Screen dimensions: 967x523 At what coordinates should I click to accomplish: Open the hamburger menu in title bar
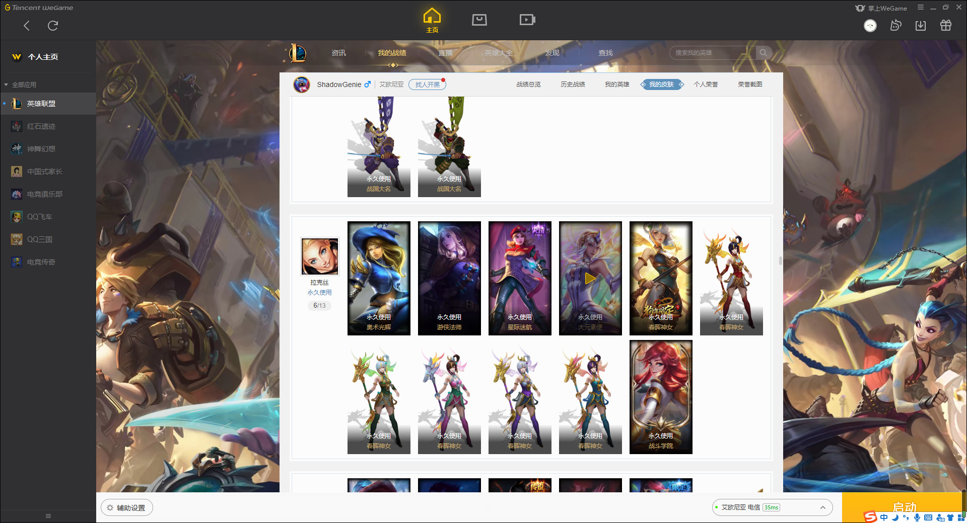(x=921, y=8)
